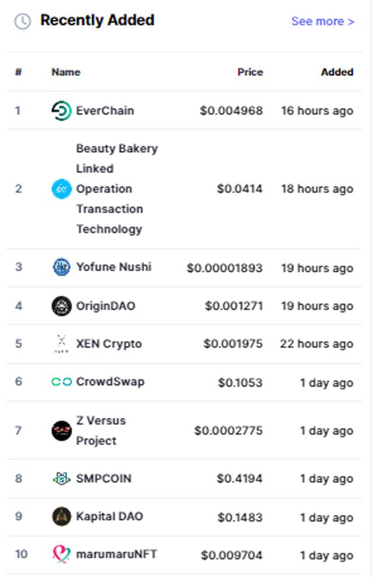
Task: Click the Recently Added clock icon
Action: 23,22
